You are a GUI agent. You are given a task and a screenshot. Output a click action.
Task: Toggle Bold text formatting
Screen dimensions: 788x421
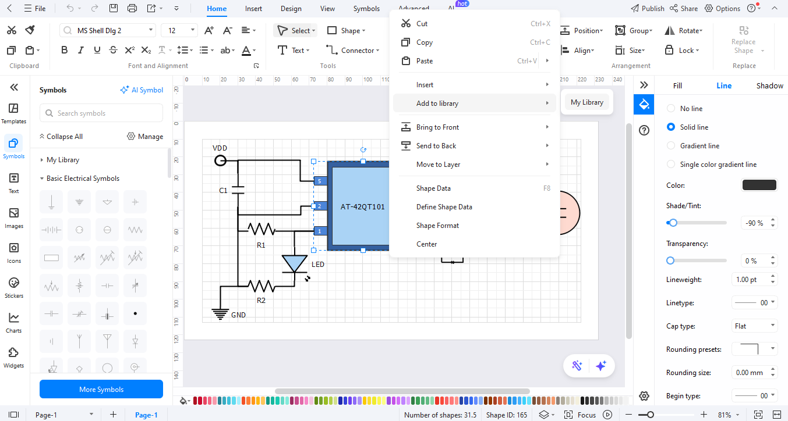[x=65, y=51]
